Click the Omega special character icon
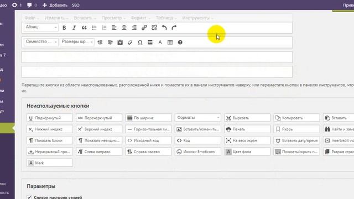The height and width of the screenshot is (199, 354). [x=140, y=42]
